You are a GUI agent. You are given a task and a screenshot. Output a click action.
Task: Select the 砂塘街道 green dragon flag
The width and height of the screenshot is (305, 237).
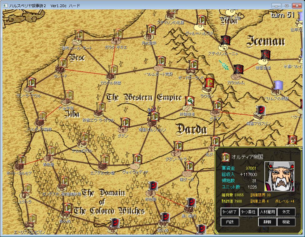[x=190, y=101]
